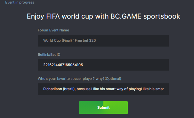
Task: Place cursor in bet ID number 2216214467165954105
Action: pos(63,65)
